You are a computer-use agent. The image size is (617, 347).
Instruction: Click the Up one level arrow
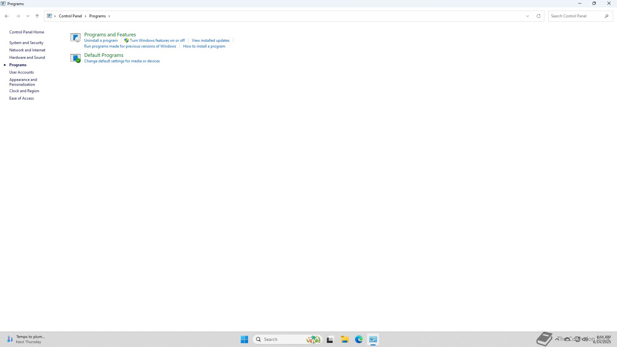coord(37,16)
